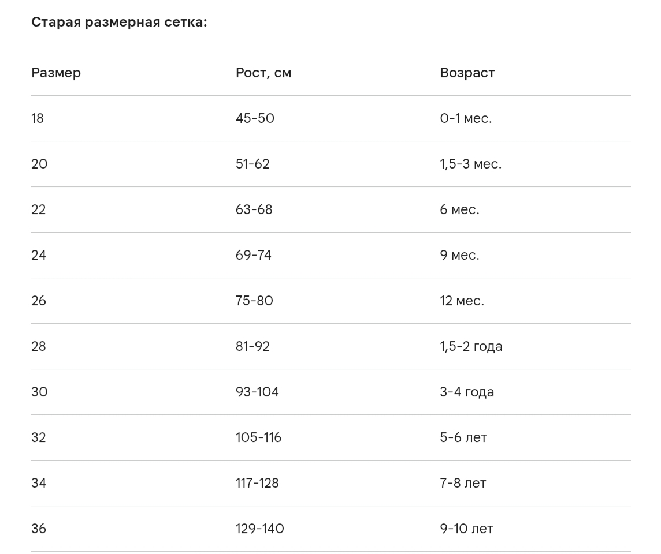661x554 pixels.
Task: Click the 'Старая размерная сетка:' heading
Action: [x=119, y=22]
